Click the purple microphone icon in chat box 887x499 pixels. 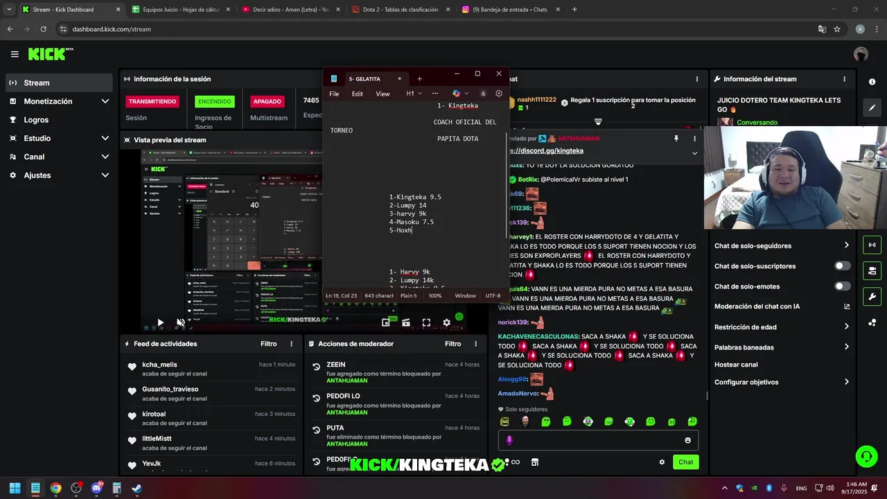pos(509,440)
